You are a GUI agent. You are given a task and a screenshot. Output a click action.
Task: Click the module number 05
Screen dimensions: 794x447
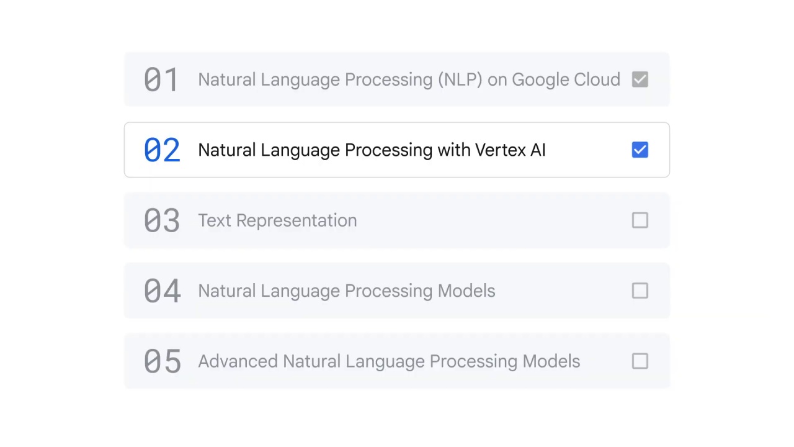click(x=162, y=361)
